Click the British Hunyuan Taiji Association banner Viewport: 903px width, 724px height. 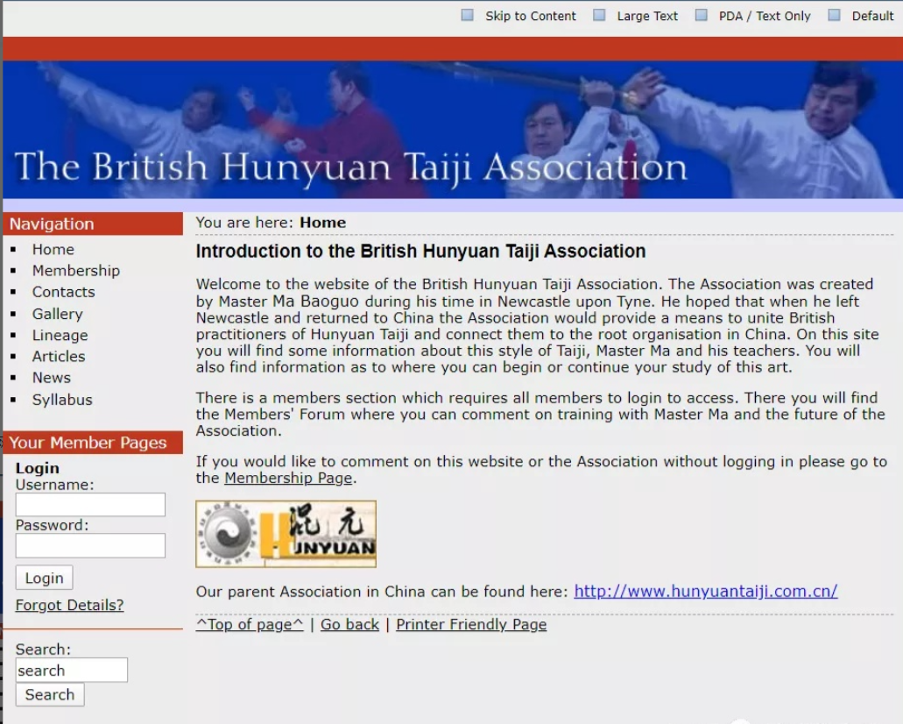tap(453, 130)
